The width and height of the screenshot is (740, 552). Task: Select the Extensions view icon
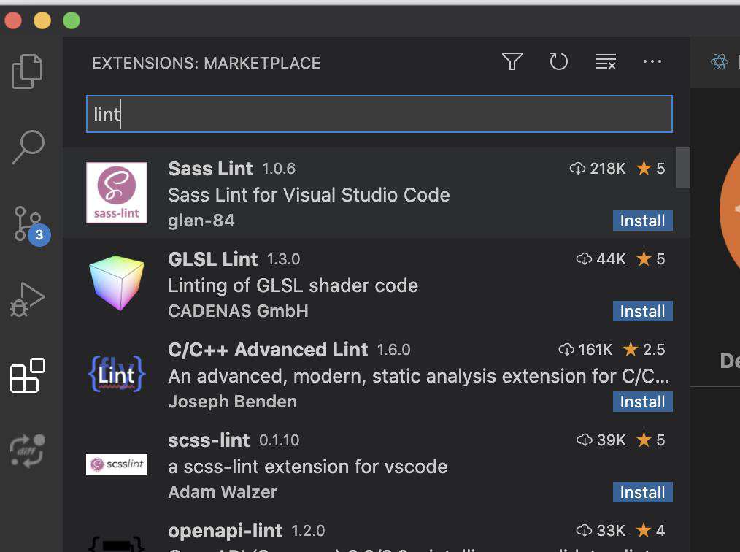(28, 375)
